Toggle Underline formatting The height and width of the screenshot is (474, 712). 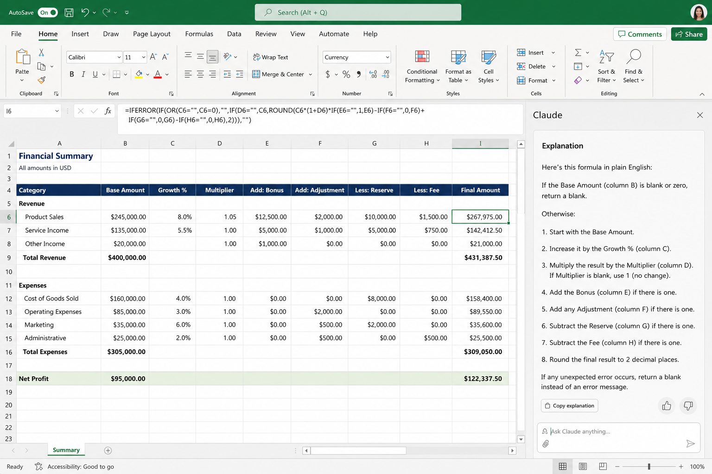pyautogui.click(x=95, y=74)
